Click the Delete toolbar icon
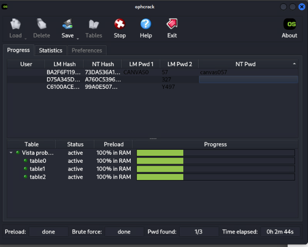The image size is (308, 247). (x=41, y=25)
